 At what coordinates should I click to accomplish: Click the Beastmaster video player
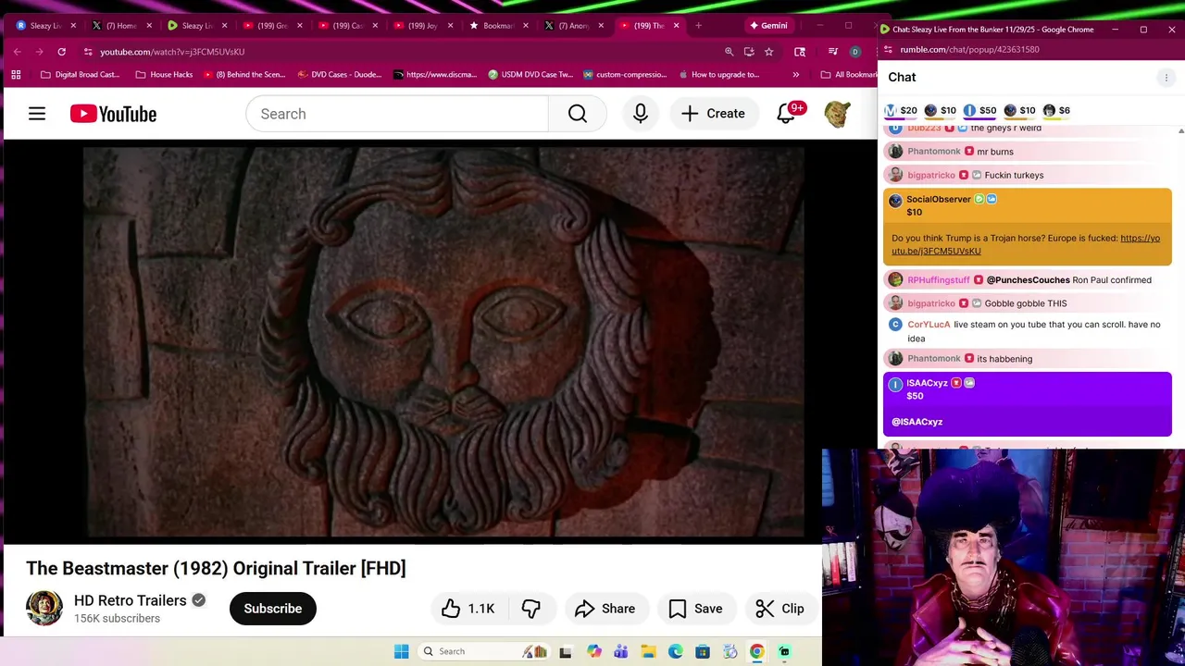coord(443,340)
